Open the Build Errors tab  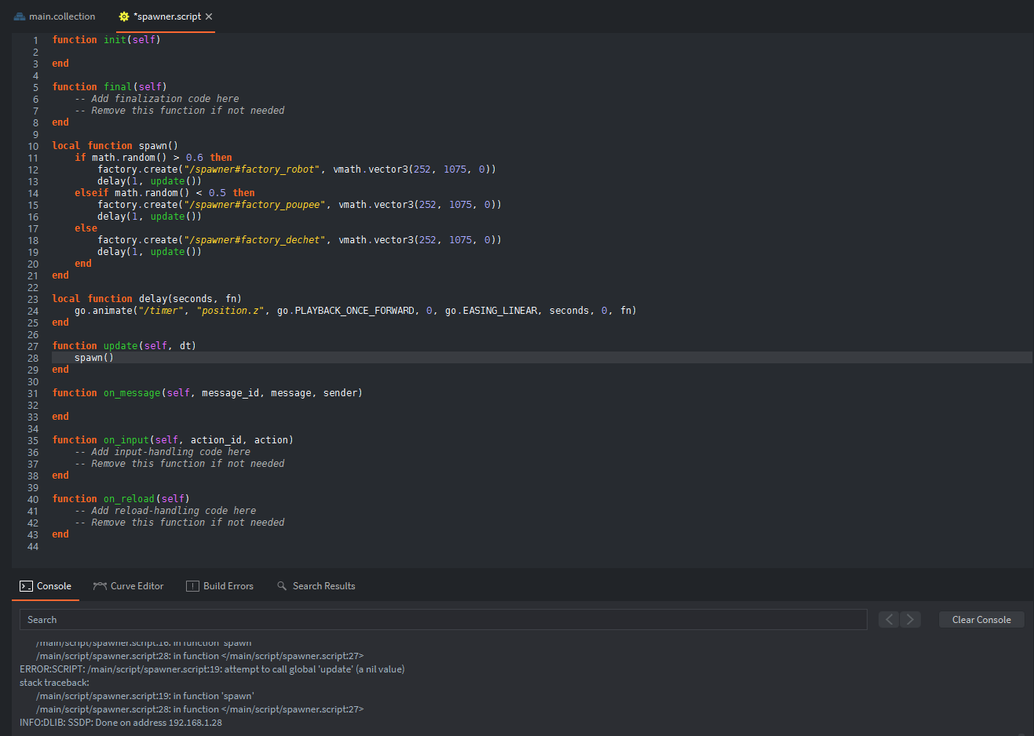(220, 586)
